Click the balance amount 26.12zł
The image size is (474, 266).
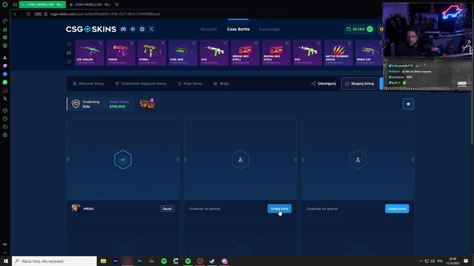[x=358, y=29]
